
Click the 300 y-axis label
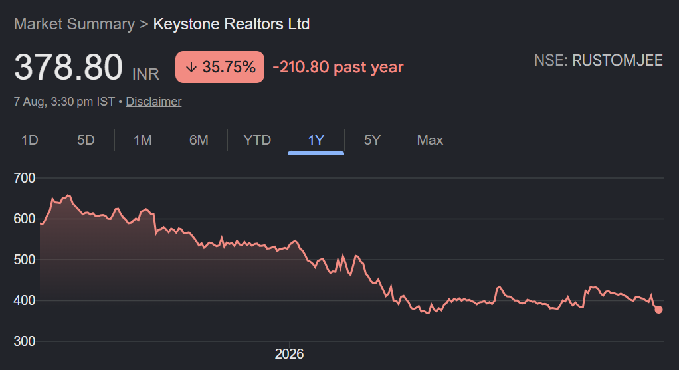coord(24,341)
